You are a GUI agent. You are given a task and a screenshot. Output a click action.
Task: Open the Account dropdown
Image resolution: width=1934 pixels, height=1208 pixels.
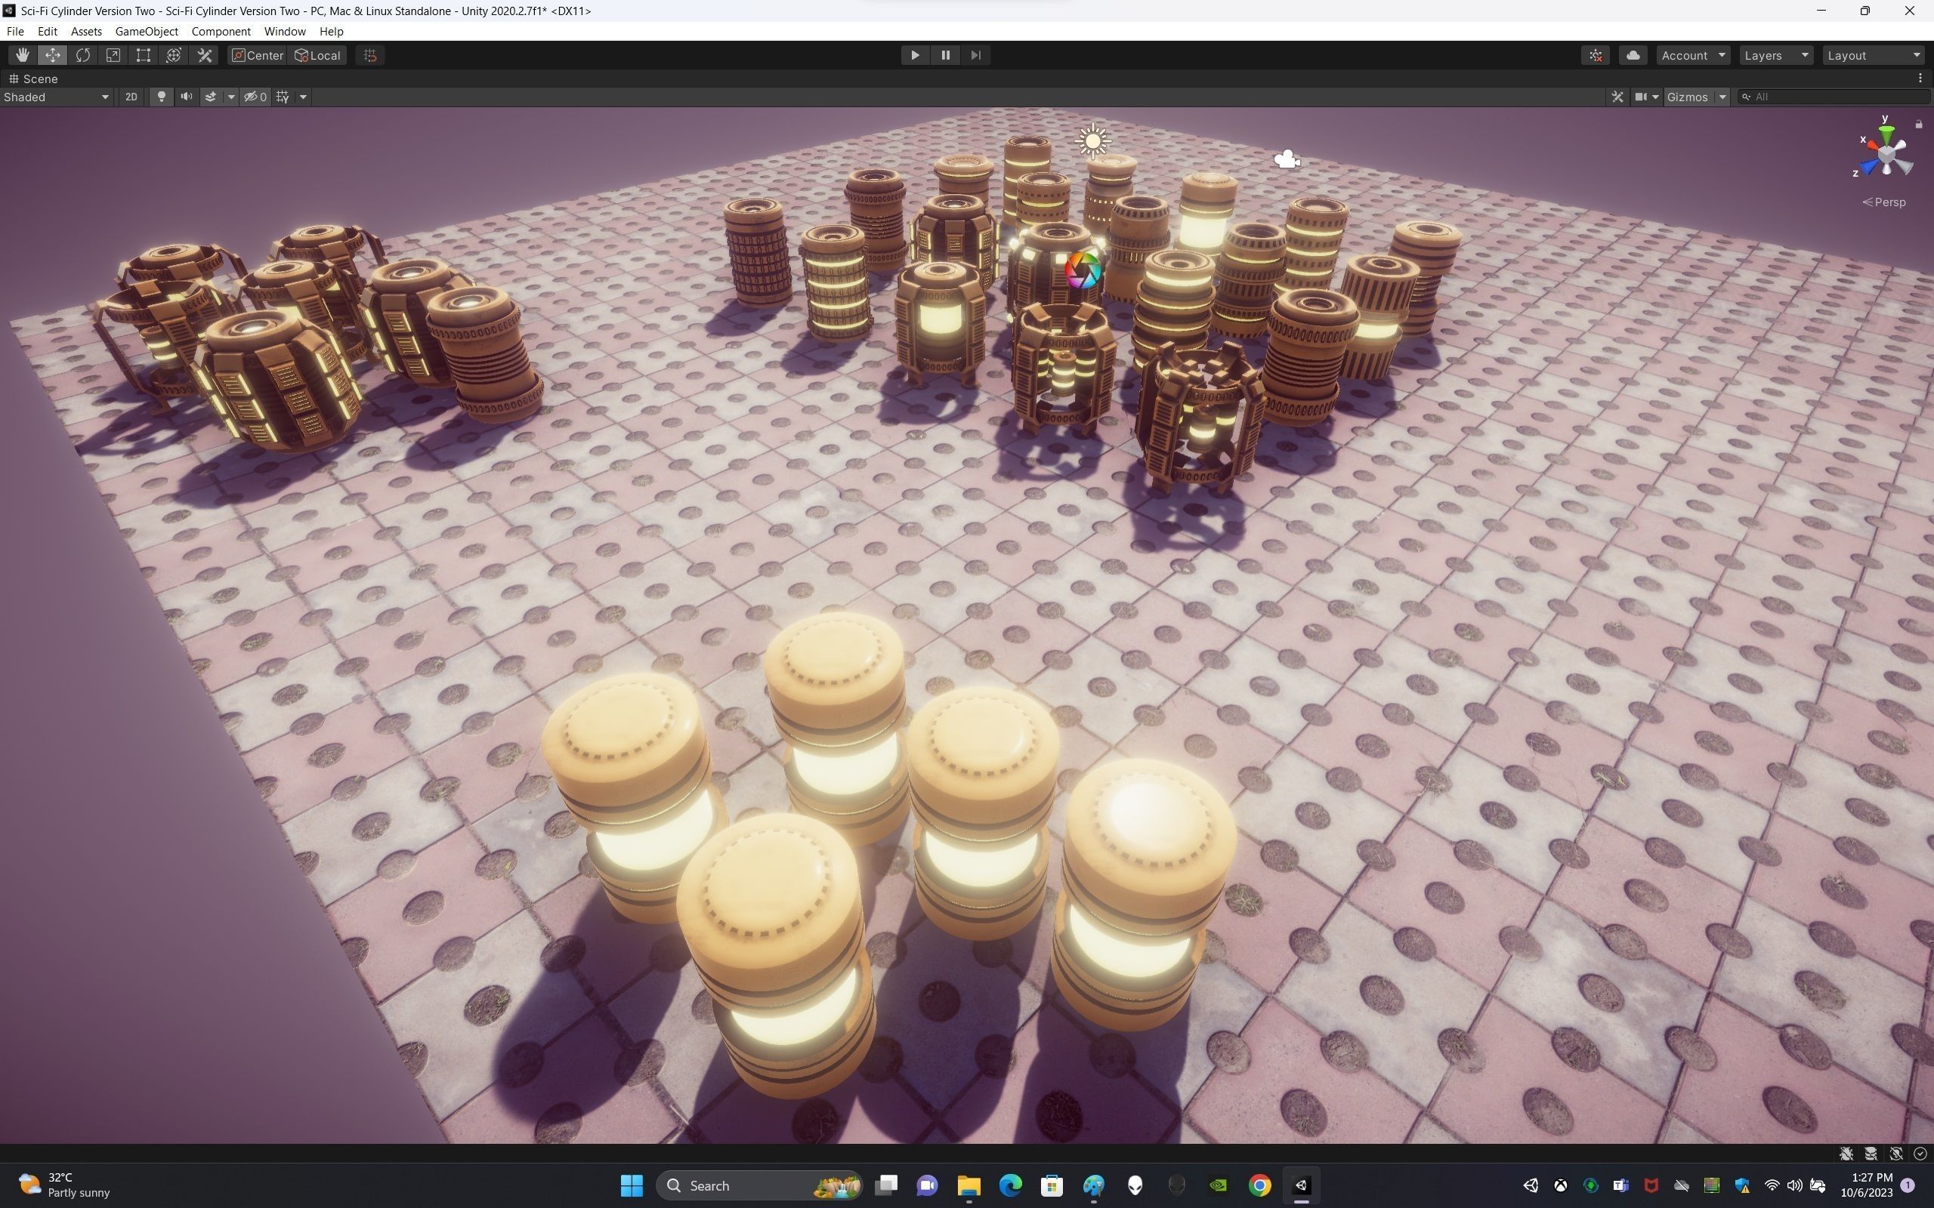tap(1694, 55)
